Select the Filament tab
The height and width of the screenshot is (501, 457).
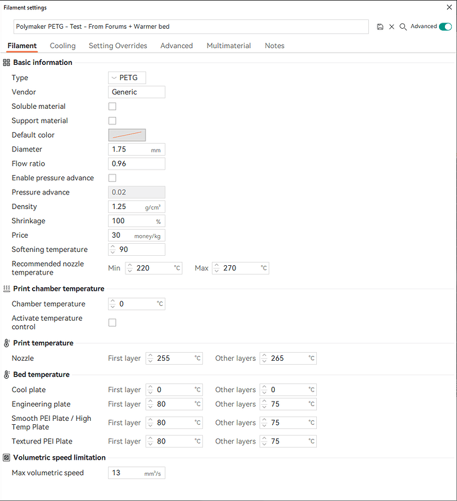coord(22,45)
